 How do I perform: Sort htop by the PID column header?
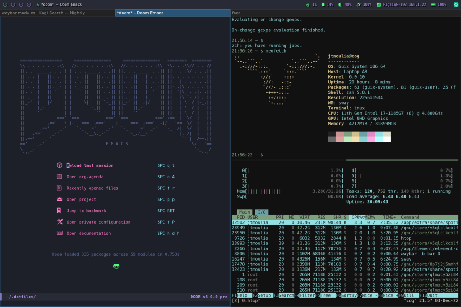click(241, 217)
